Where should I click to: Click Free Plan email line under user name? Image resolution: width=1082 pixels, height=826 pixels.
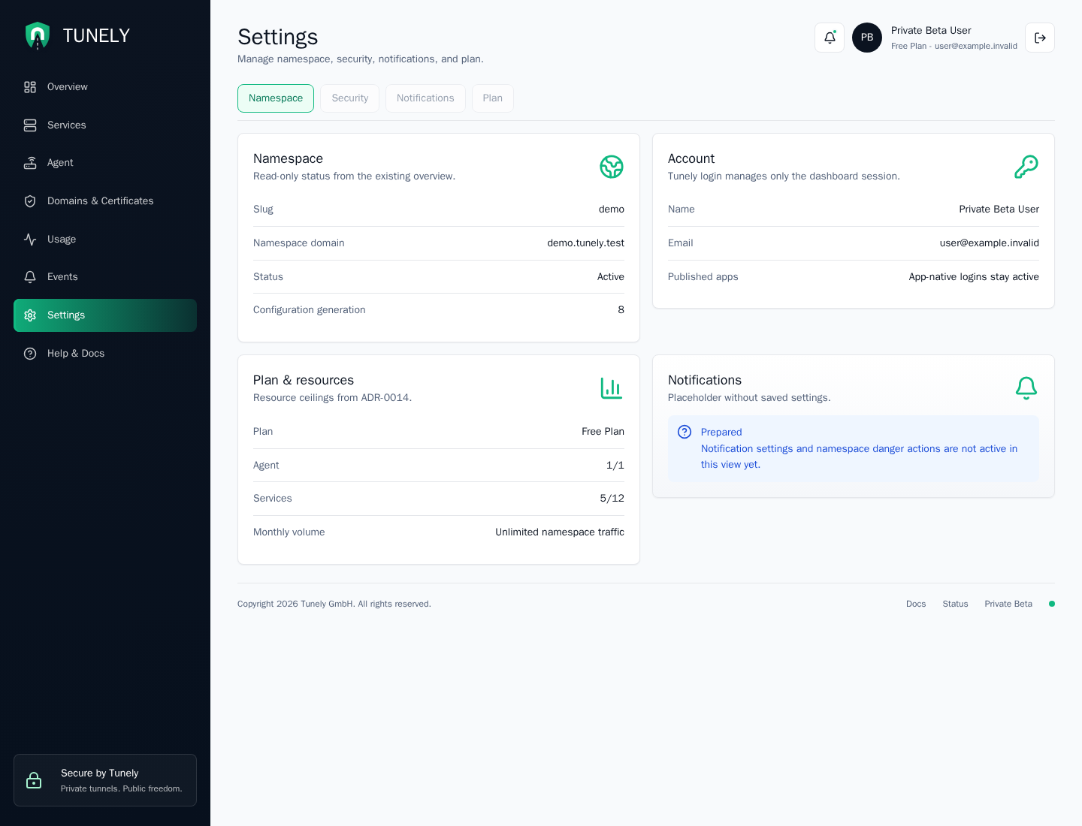click(954, 47)
